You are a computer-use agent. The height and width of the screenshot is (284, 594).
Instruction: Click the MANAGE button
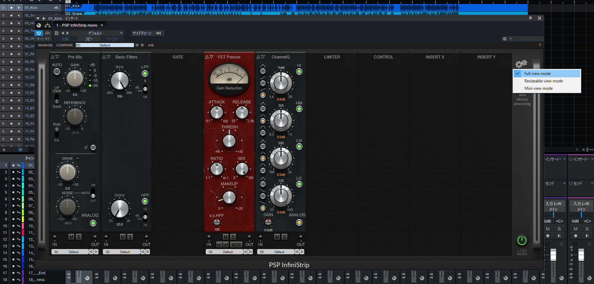(x=45, y=45)
